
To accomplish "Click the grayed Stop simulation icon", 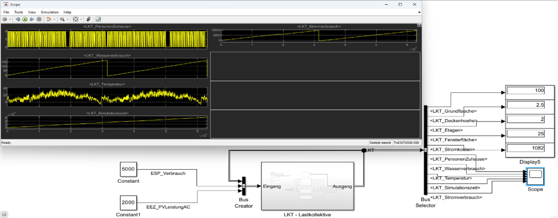I will tap(39, 19).
